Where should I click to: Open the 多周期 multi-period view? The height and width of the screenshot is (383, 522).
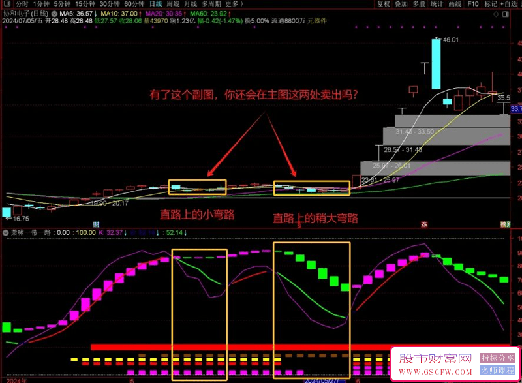pyautogui.click(x=211, y=4)
